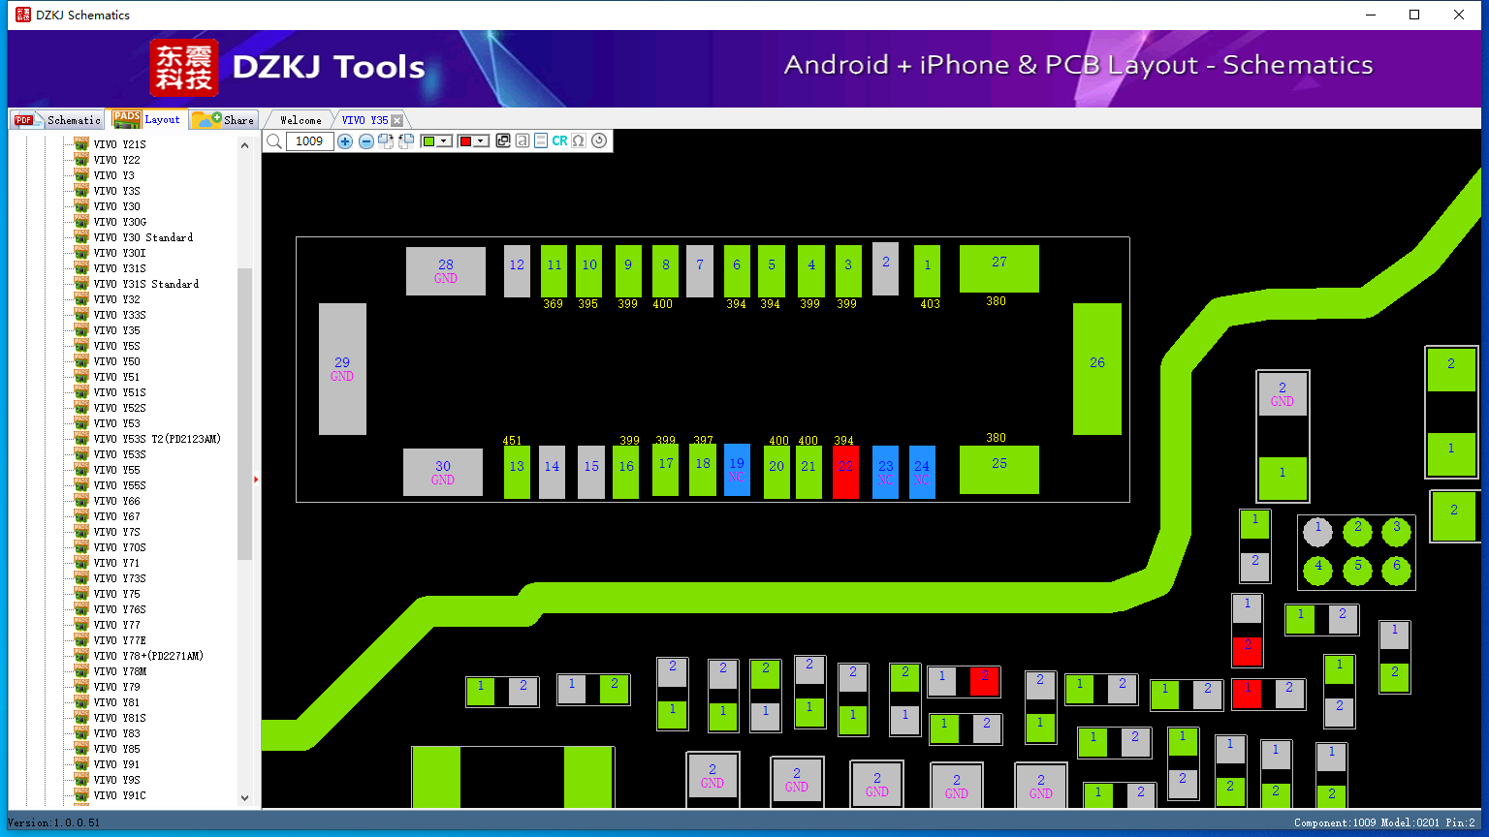Select VIVO Y81S in the tree

tap(120, 718)
